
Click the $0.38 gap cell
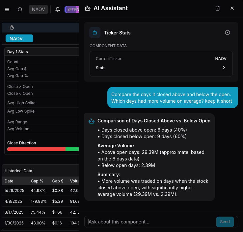point(58,191)
